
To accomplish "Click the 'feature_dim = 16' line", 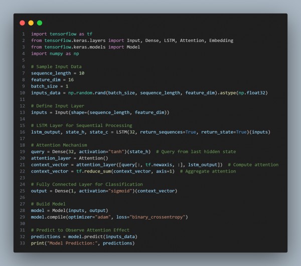I will [52, 80].
